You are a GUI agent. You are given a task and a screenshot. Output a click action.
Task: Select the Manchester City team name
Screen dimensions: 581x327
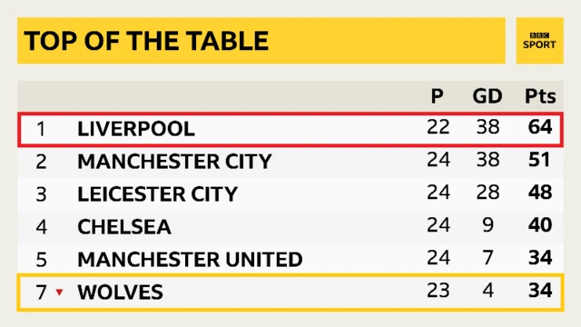[x=174, y=162]
